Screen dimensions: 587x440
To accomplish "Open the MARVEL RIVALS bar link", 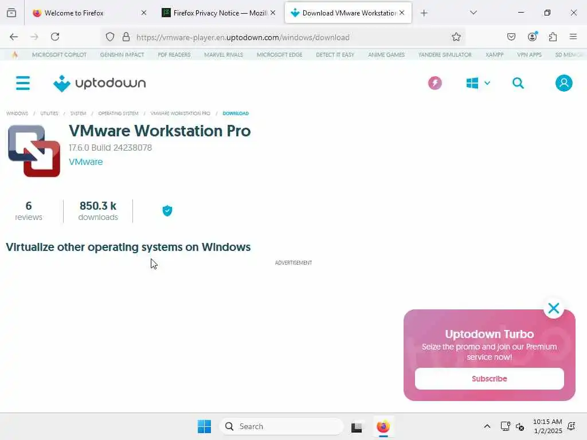I will [224, 54].
